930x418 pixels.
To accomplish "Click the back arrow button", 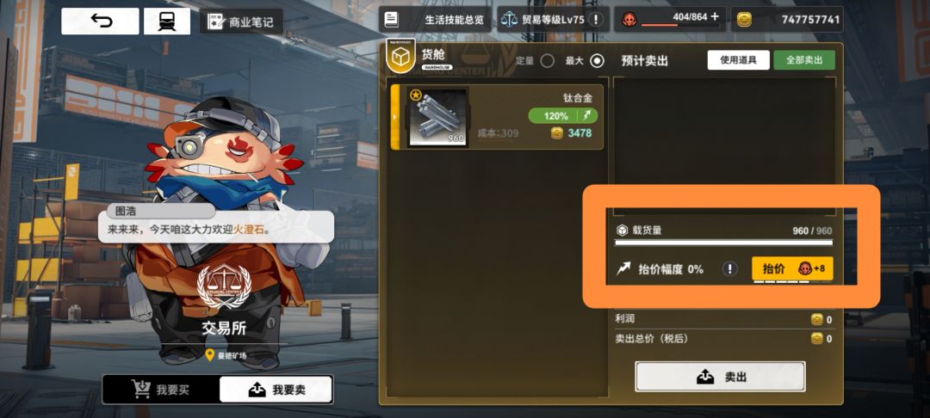I will point(100,22).
